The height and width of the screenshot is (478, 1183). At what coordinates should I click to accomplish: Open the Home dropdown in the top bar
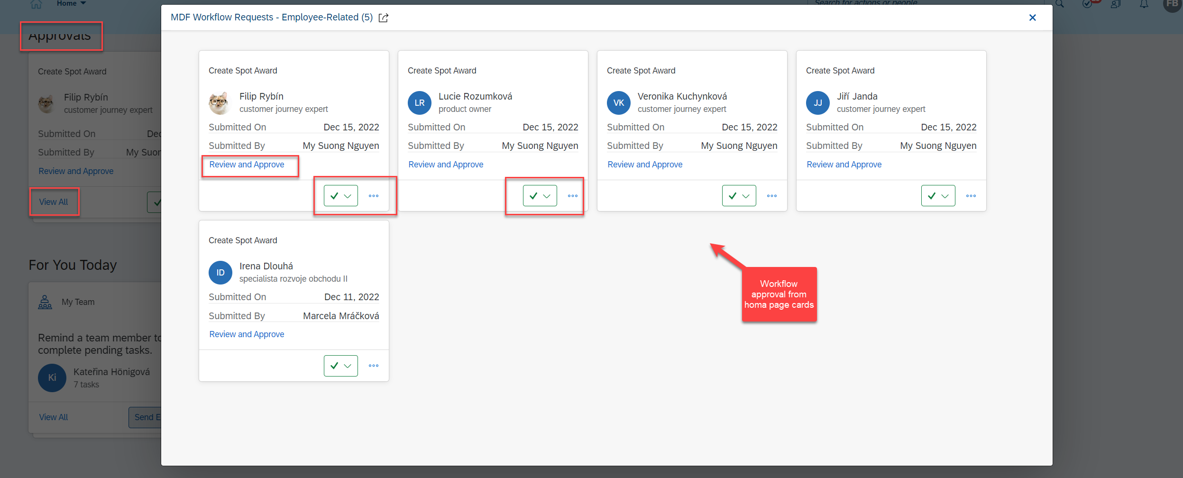pyautogui.click(x=71, y=3)
